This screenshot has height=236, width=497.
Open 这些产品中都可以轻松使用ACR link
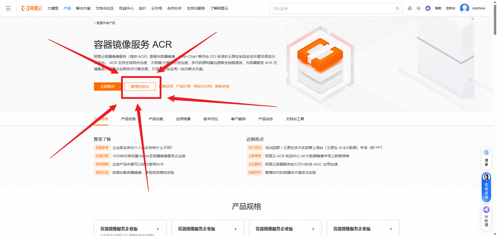click(138, 164)
